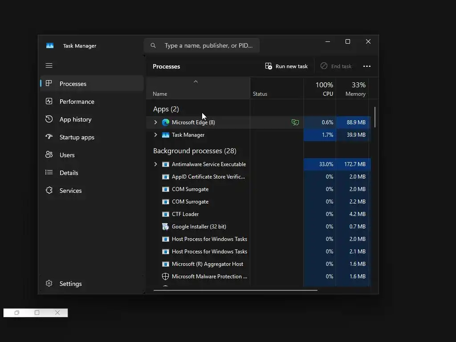456x342 pixels.
Task: Click the efficiency mode leaf icon
Action: 295,122
